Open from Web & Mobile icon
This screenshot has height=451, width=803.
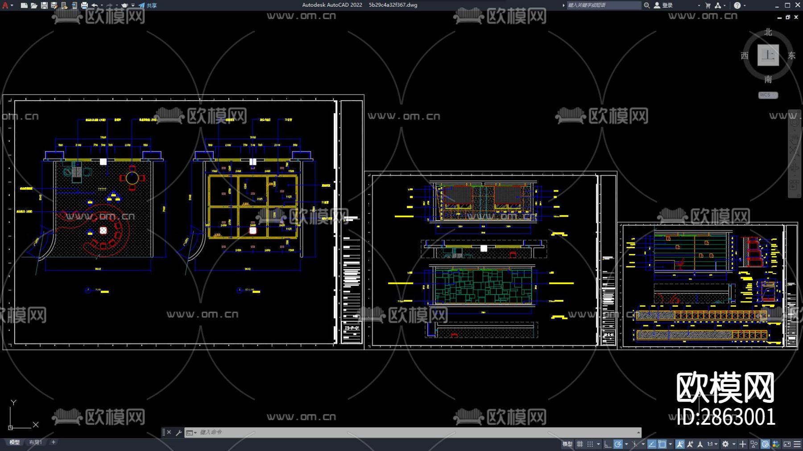tap(64, 5)
